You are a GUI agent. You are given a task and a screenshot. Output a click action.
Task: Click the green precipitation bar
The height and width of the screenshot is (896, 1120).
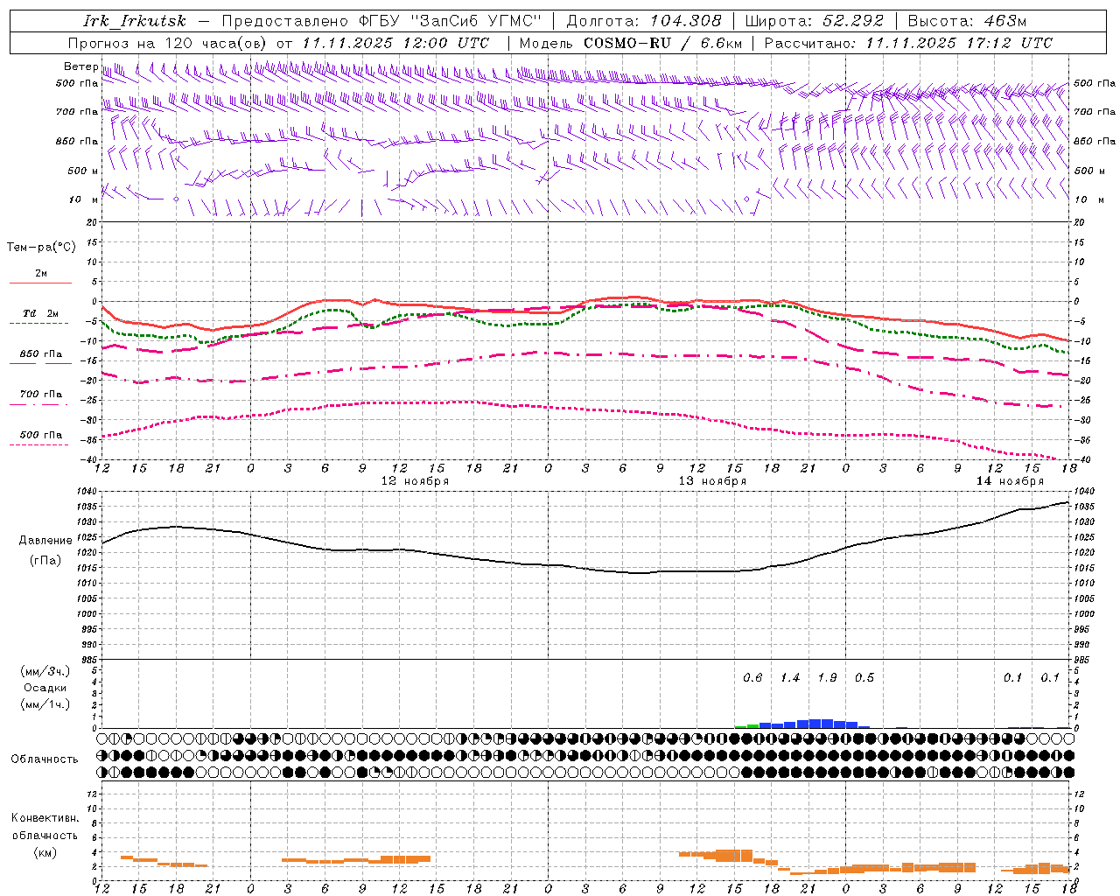[x=746, y=726]
